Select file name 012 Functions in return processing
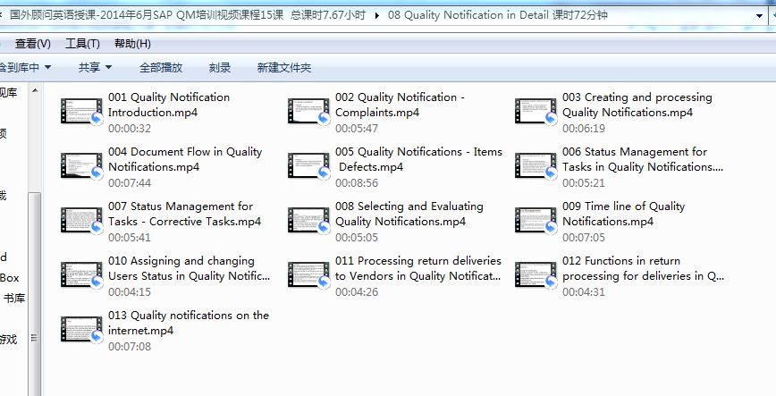Image resolution: width=776 pixels, height=396 pixels. point(643,268)
